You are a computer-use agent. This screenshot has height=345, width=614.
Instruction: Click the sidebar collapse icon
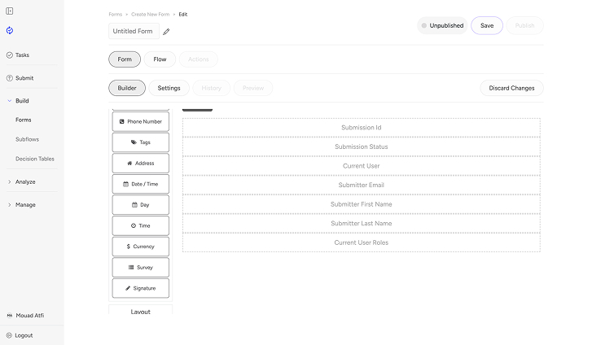tap(10, 11)
